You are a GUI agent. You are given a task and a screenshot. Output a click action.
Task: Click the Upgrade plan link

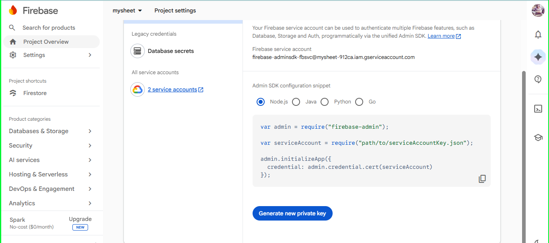pos(80,219)
